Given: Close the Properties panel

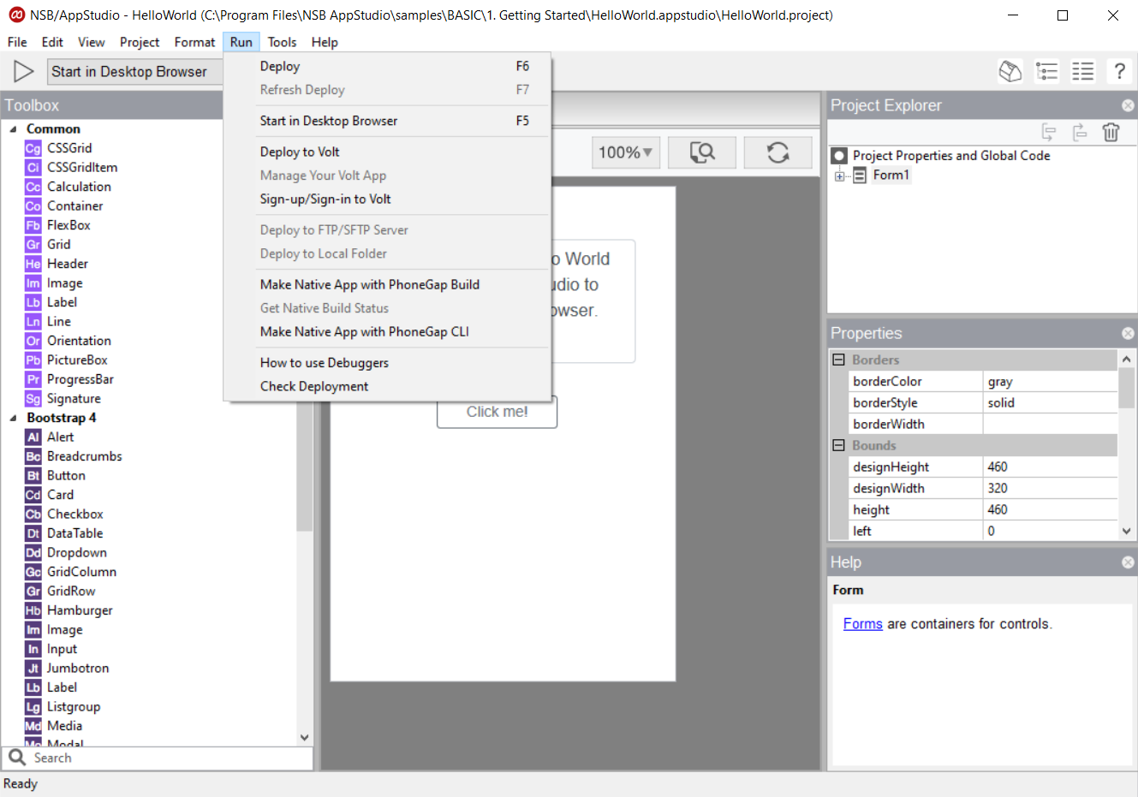Looking at the screenshot, I should [1128, 333].
